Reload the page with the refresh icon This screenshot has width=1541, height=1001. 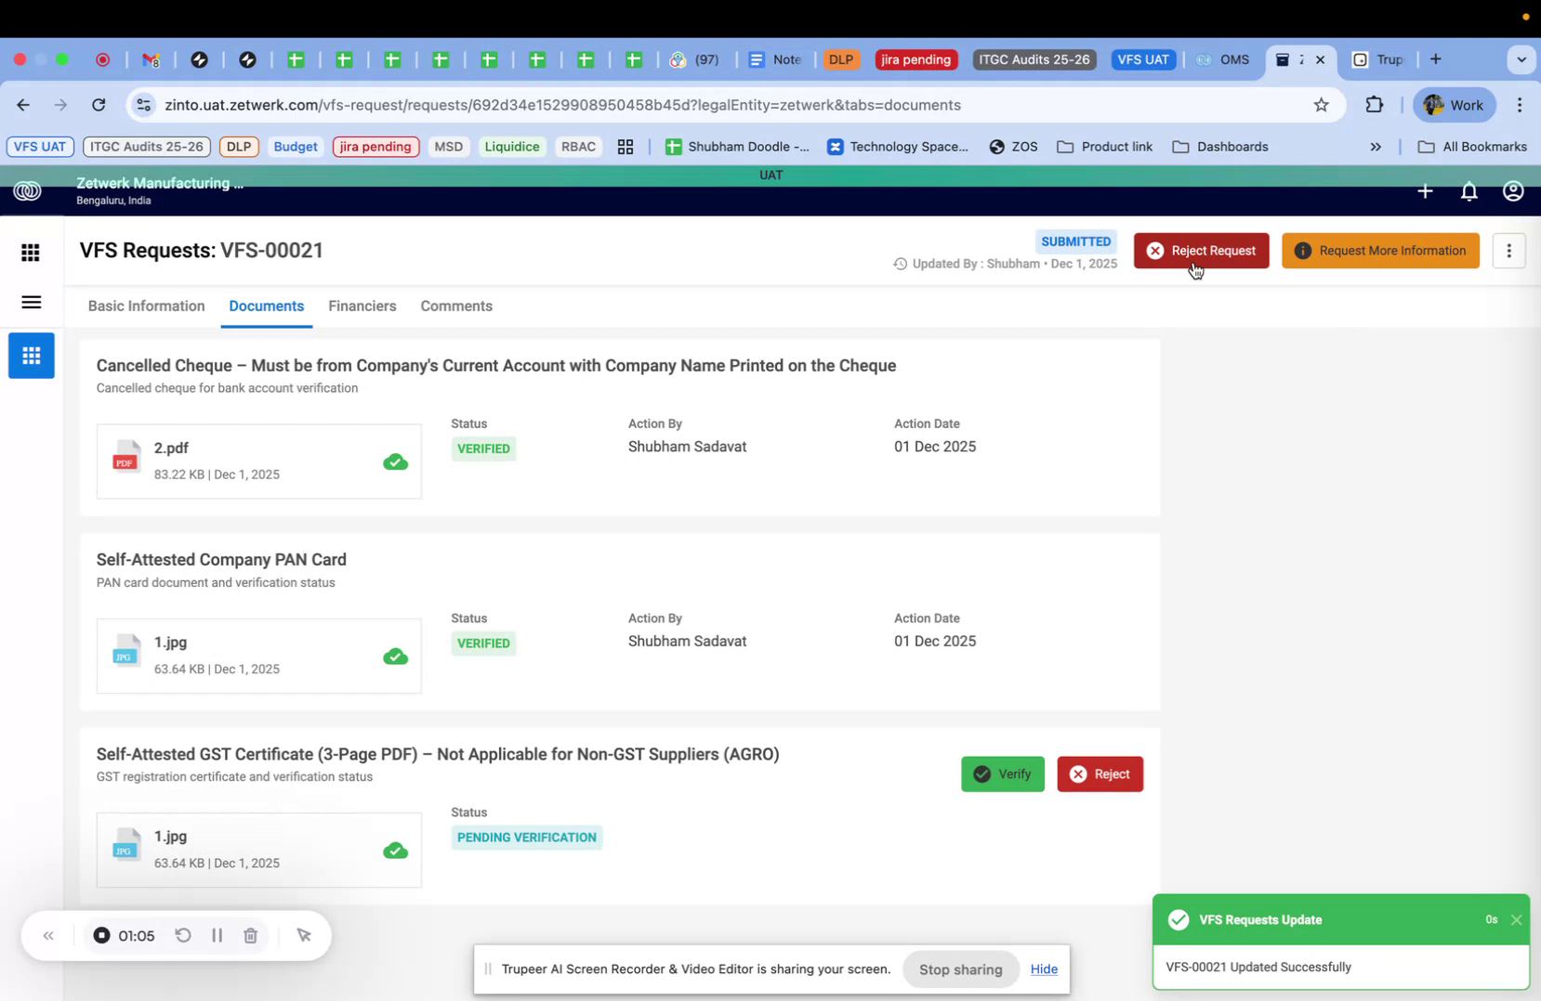pos(99,104)
